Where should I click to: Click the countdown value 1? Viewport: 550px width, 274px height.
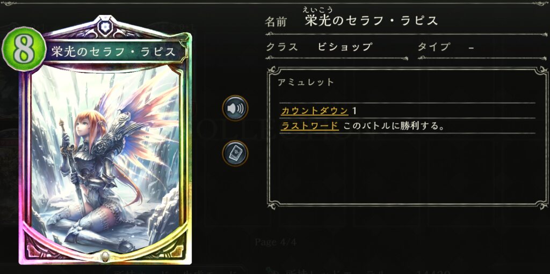point(354,111)
